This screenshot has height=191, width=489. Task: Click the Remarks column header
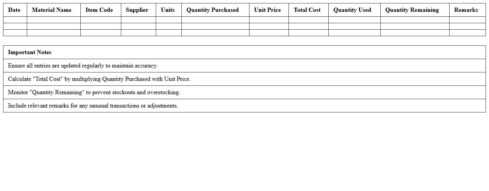point(466,10)
